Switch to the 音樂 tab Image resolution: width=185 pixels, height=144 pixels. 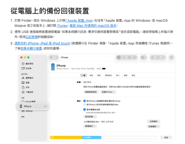91,76
